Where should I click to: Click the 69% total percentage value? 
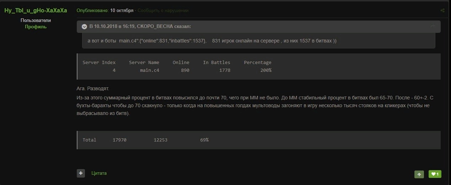[x=204, y=140]
